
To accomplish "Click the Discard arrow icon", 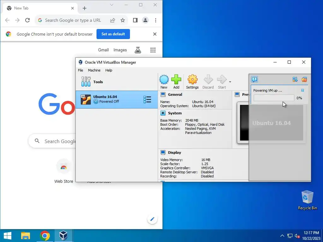I will click(208, 82).
